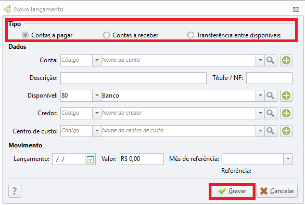Open the Lançamento calendar date picker
Viewport: 305px width, 205px height.
90,159
